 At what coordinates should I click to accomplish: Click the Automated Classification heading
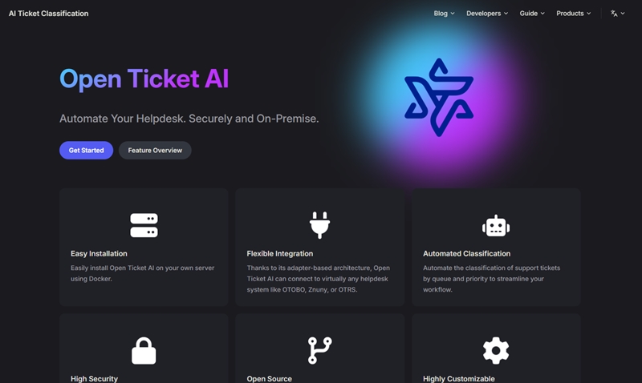pos(467,253)
